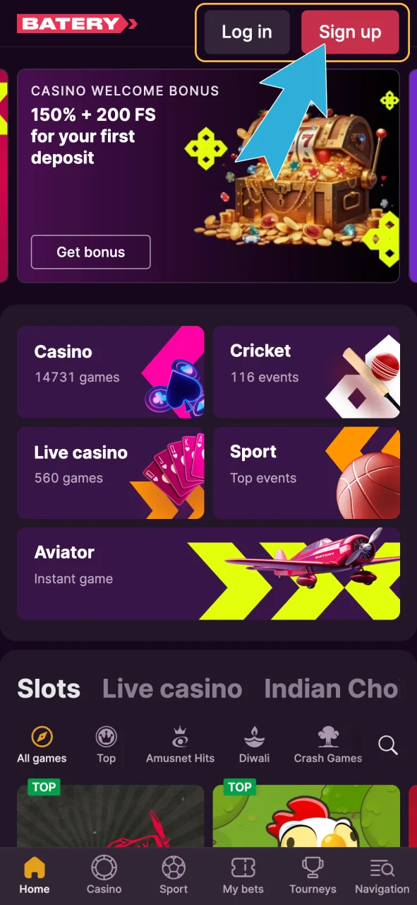Open the Aviator instant game banner
This screenshot has height=905, width=417.
click(x=208, y=573)
